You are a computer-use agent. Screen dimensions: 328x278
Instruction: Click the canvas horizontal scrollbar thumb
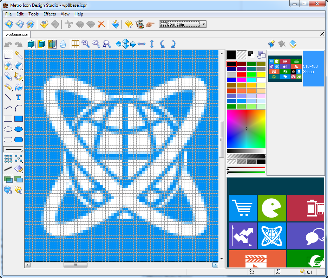click(75, 265)
